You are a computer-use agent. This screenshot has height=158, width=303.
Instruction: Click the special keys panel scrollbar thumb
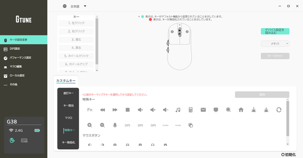click(x=288, y=119)
